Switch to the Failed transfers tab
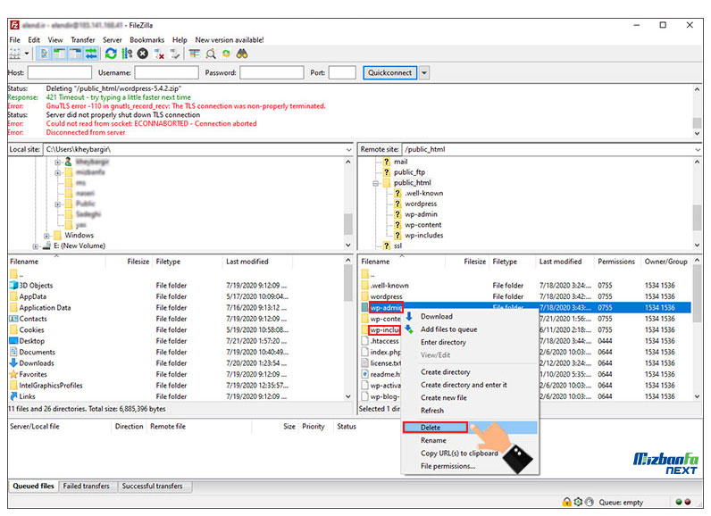 point(86,487)
